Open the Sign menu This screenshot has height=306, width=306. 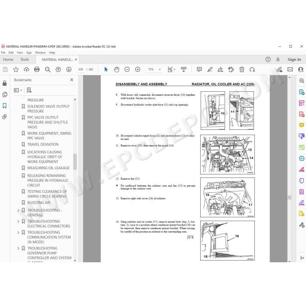tap(29, 52)
